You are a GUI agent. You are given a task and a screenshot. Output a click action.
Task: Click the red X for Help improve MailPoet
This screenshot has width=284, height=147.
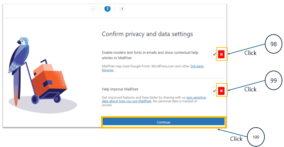click(x=221, y=91)
